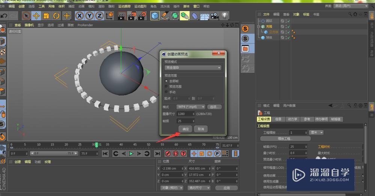
Task: Click the coordinate system icon
Action: click(110, 16)
